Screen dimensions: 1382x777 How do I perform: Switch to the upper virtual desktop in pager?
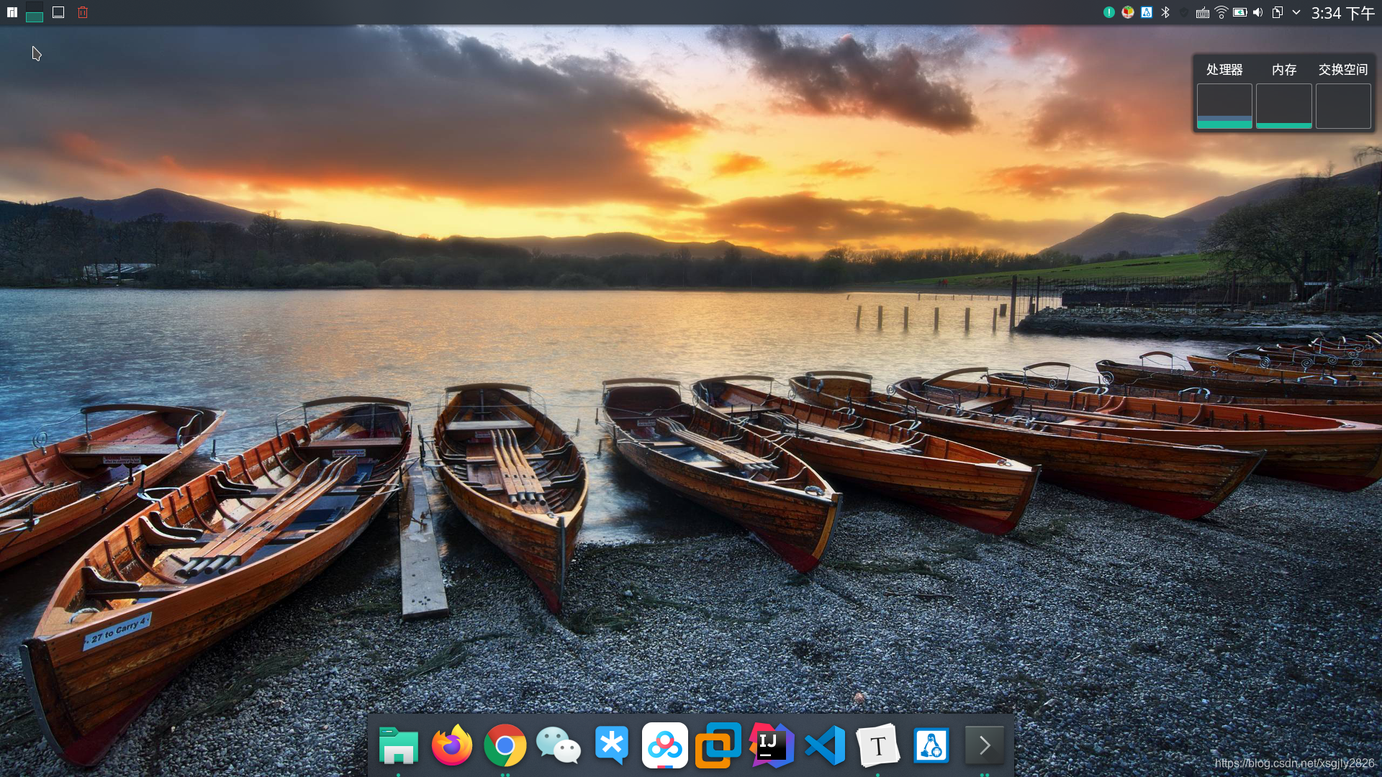(x=35, y=6)
